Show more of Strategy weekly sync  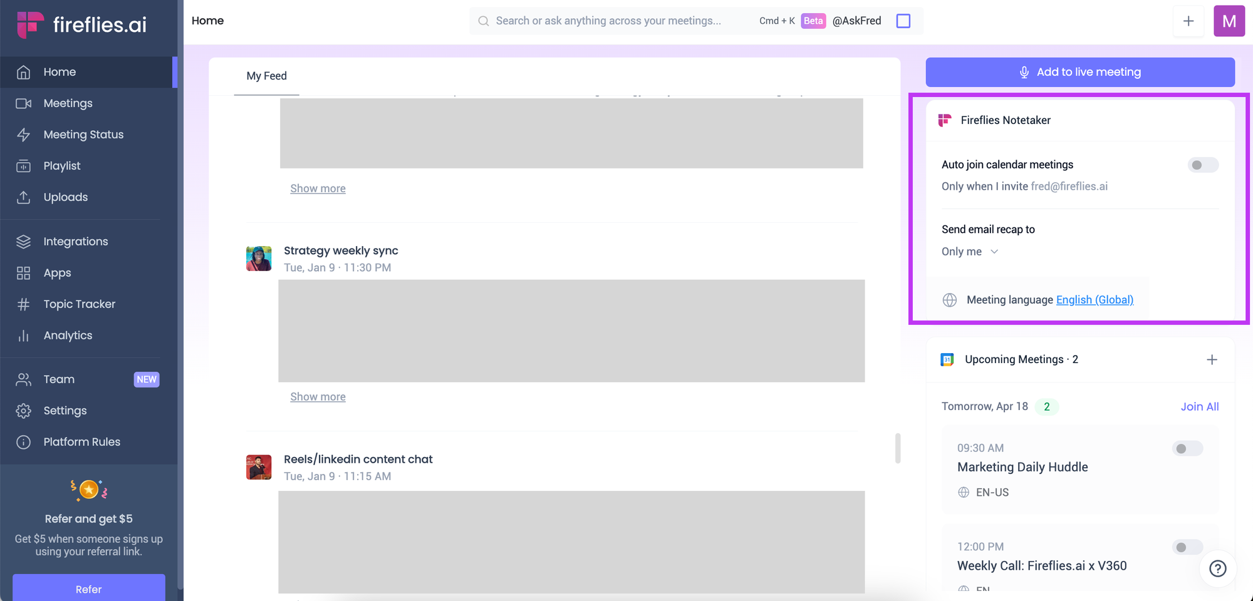[318, 396]
